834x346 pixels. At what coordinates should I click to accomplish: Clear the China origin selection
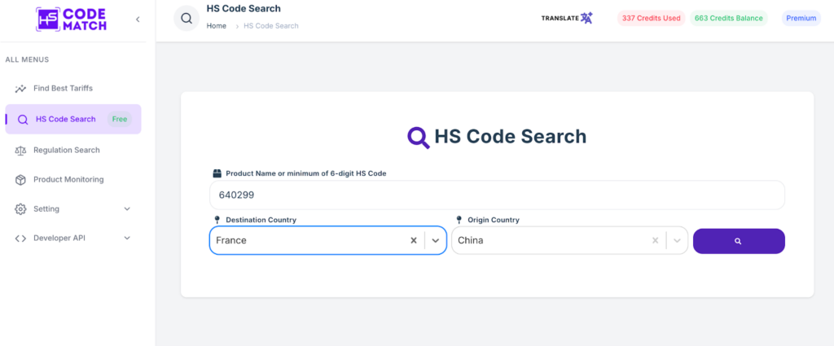pos(655,240)
